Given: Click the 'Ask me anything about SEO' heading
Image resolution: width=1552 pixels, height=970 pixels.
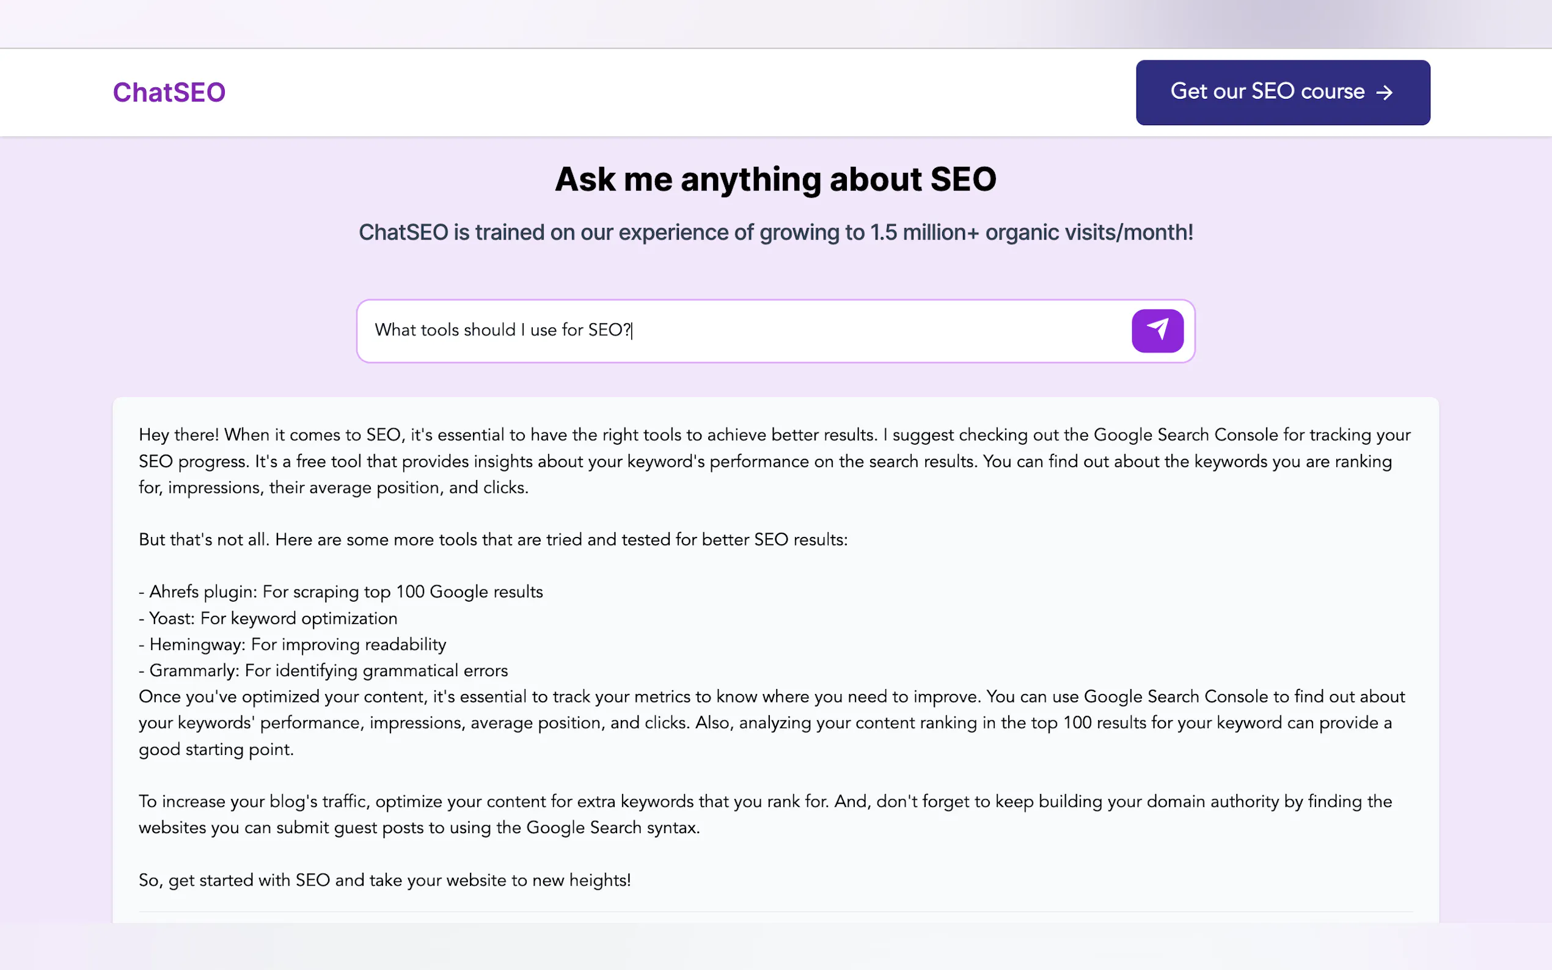Looking at the screenshot, I should click(x=775, y=179).
